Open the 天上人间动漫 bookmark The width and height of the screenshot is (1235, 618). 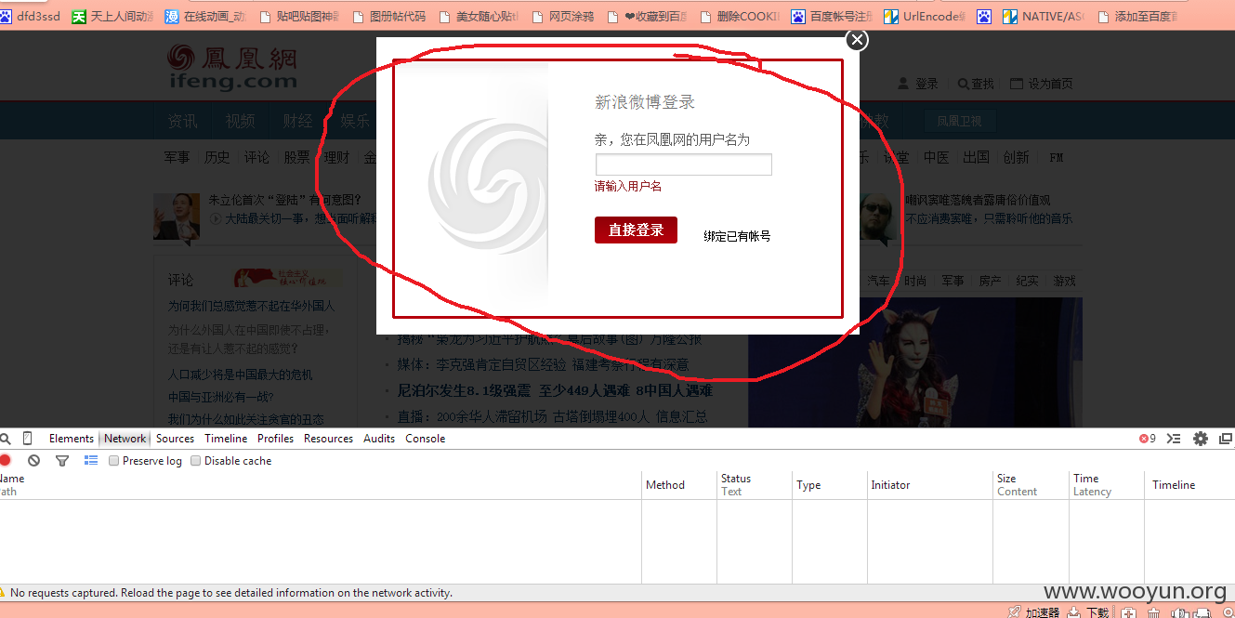point(113,16)
